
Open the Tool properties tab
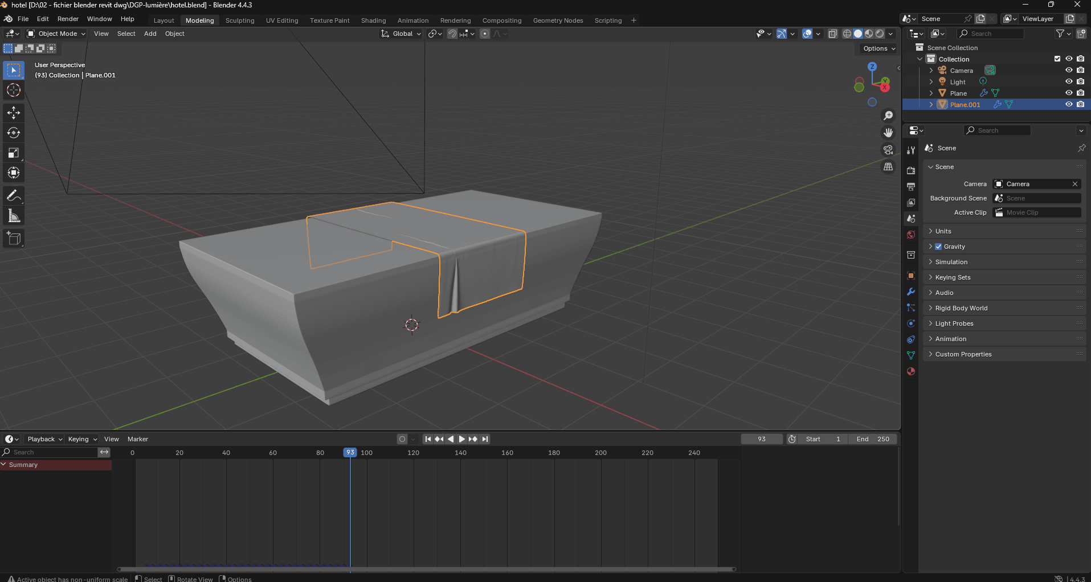(x=911, y=150)
